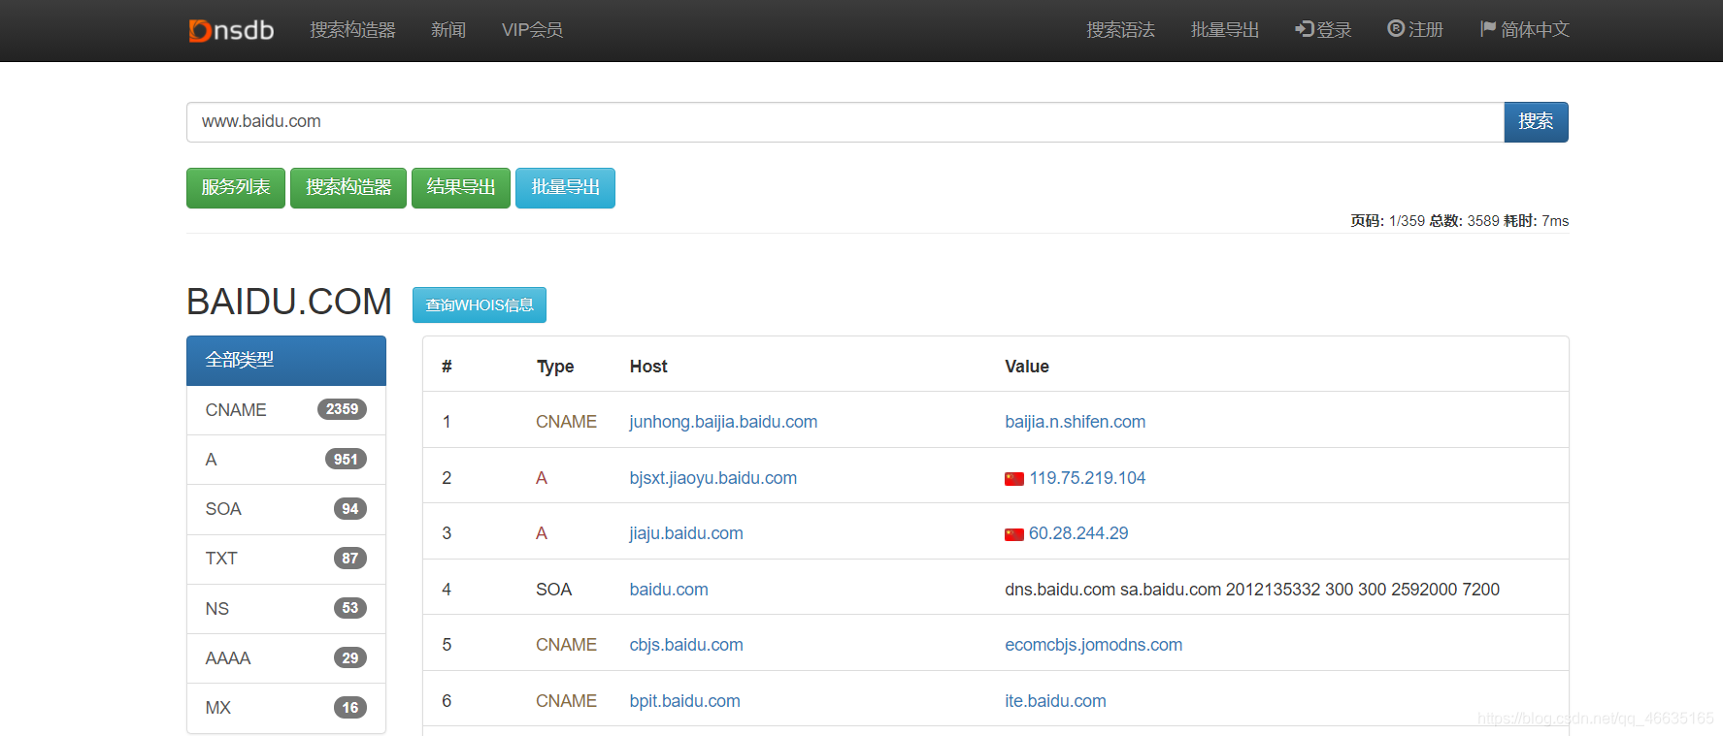Click the Value column header
Viewport: 1723px width, 736px height.
click(1027, 367)
